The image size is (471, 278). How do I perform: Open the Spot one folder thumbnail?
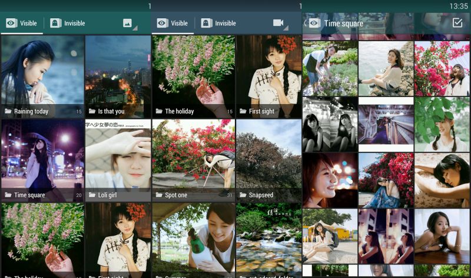(x=194, y=160)
